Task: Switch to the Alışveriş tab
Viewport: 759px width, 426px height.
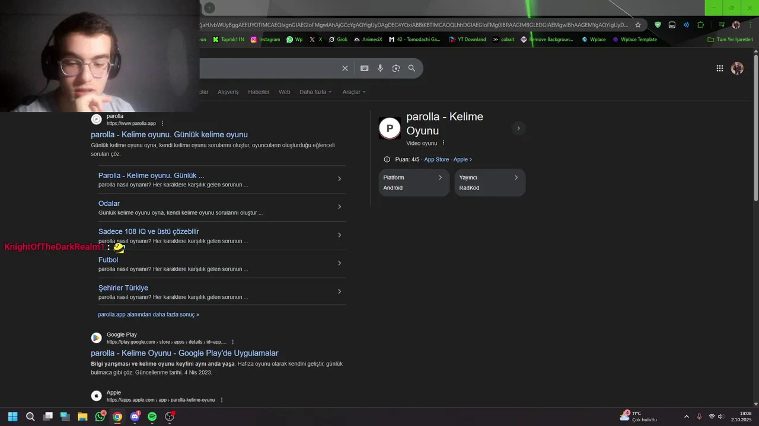Action: point(228,92)
